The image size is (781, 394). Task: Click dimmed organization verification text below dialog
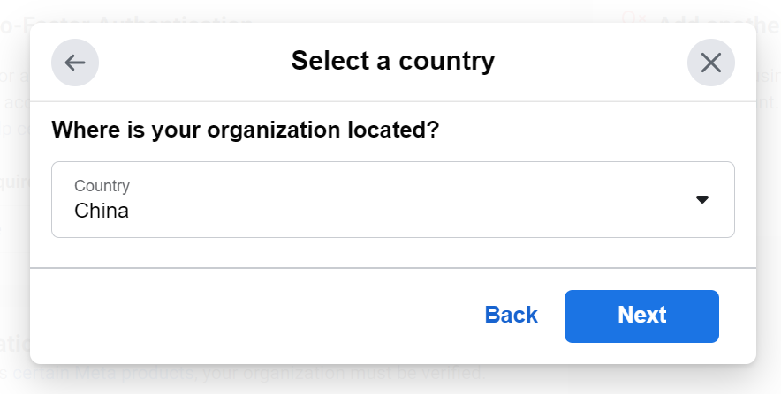244,371
